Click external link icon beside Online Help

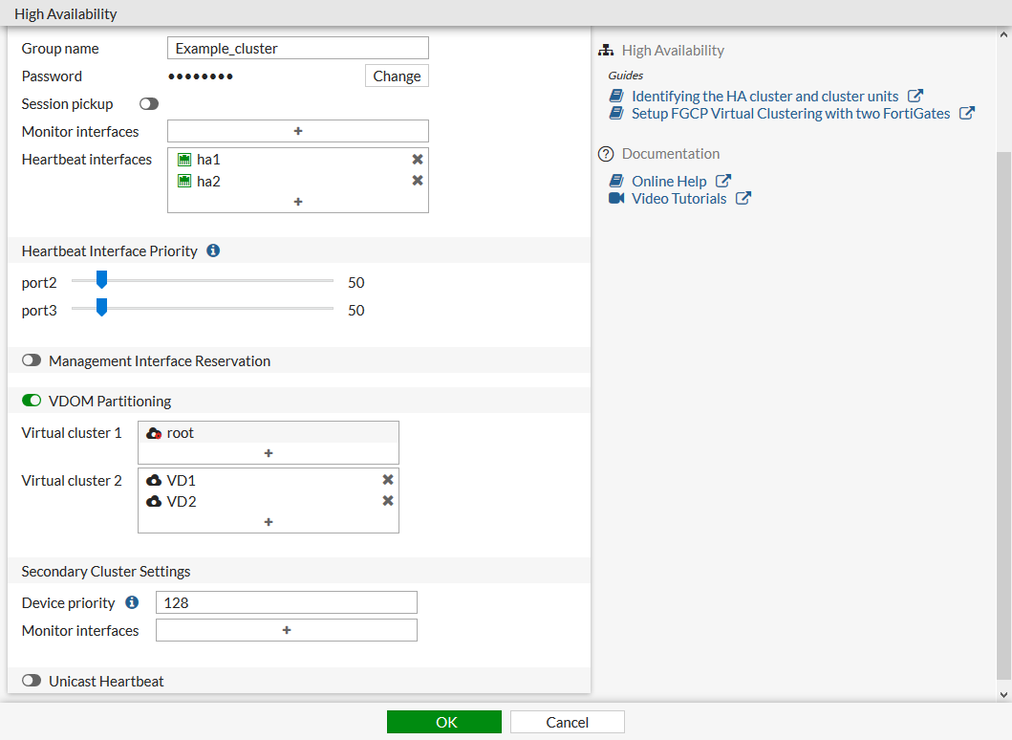pyautogui.click(x=723, y=181)
